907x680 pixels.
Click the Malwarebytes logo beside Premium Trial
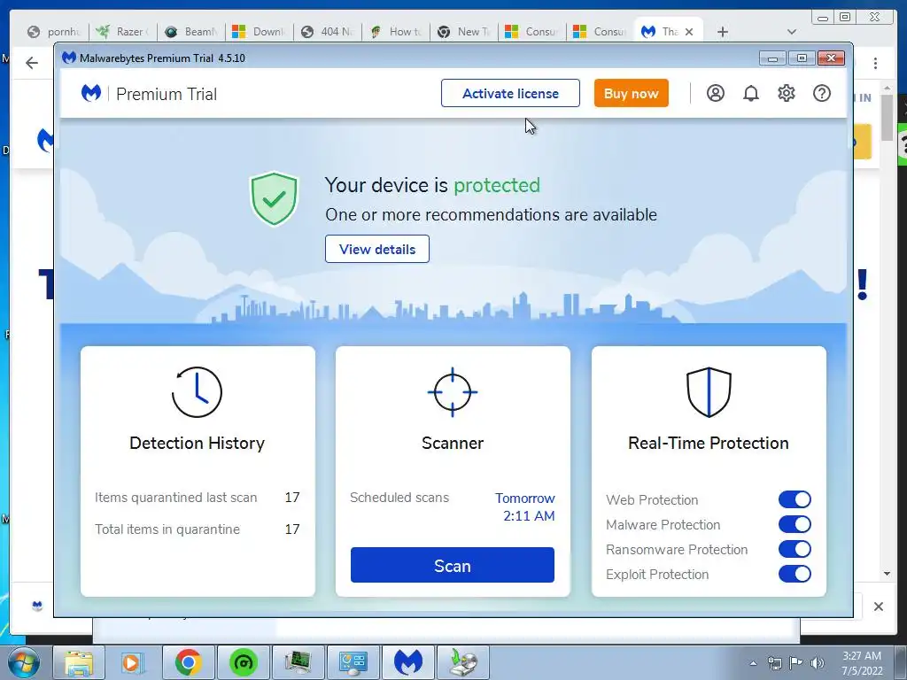91,93
